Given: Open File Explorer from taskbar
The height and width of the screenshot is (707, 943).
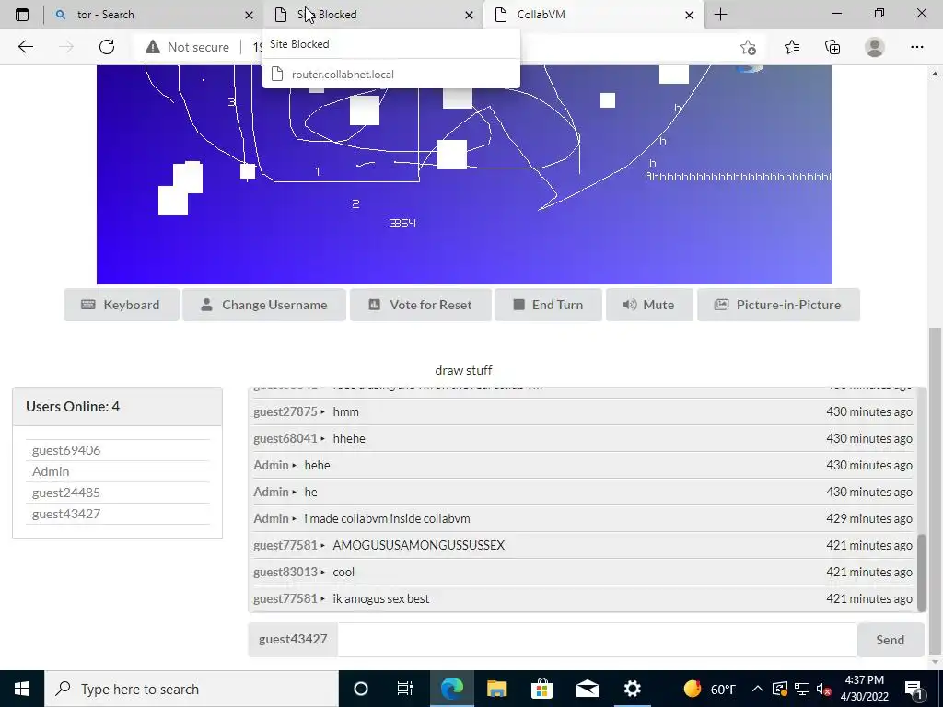Looking at the screenshot, I should (x=496, y=689).
